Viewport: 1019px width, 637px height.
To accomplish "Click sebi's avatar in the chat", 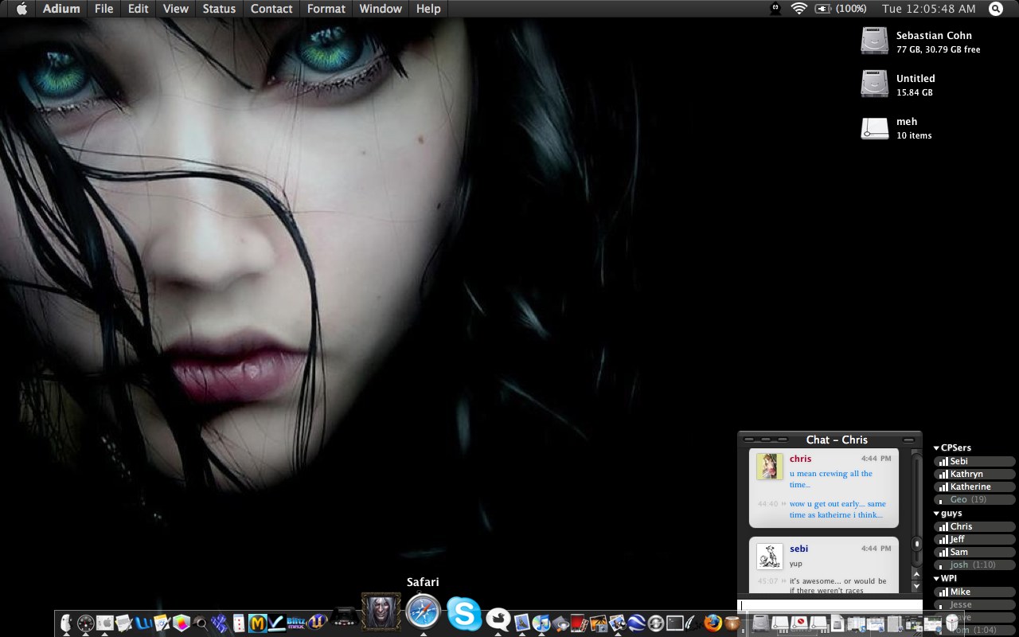I will click(x=770, y=556).
